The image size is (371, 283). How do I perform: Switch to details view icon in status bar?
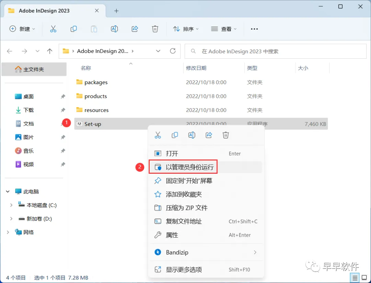tap(355, 278)
